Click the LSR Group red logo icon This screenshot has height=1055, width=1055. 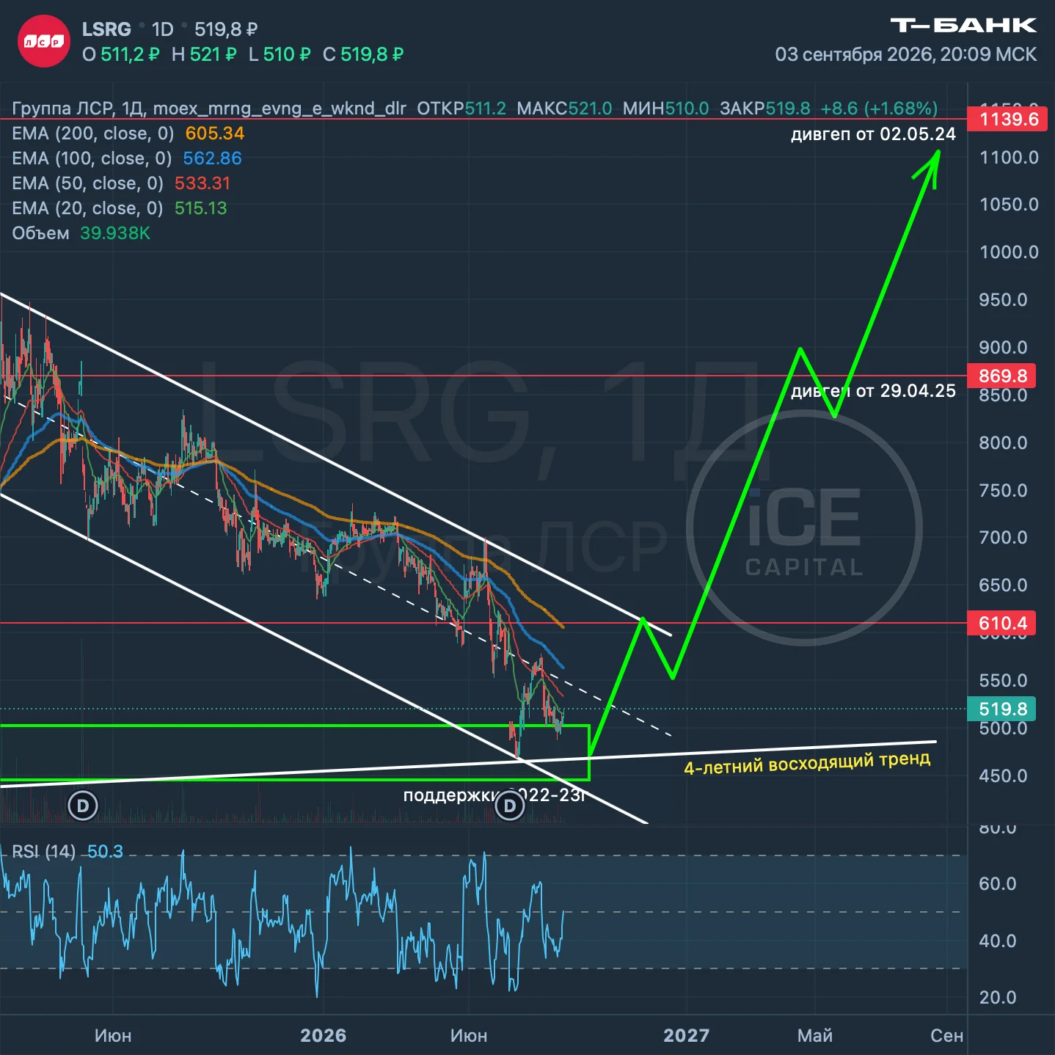tap(43, 41)
